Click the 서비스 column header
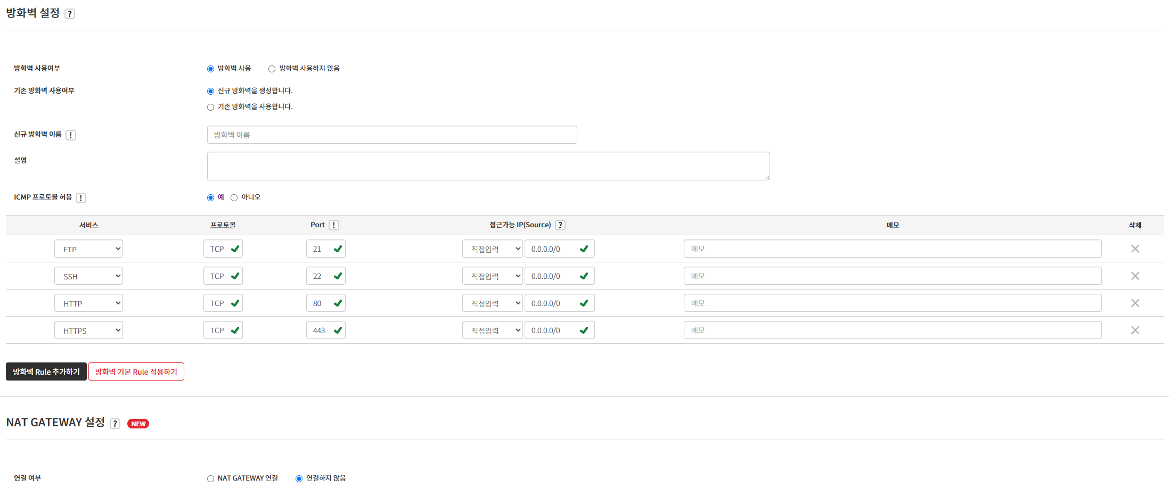1169x504 pixels. [88, 225]
